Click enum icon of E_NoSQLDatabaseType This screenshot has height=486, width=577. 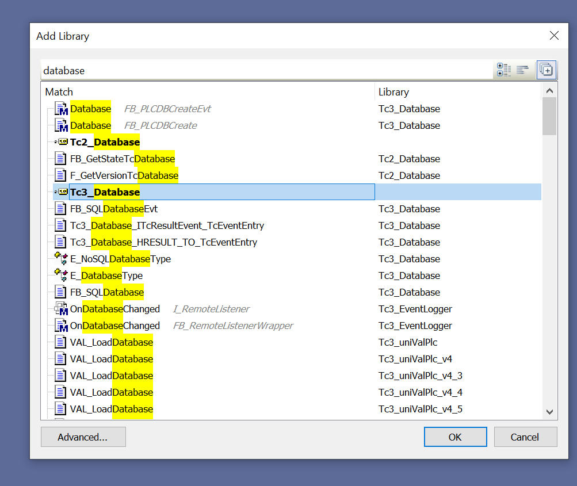click(x=61, y=258)
